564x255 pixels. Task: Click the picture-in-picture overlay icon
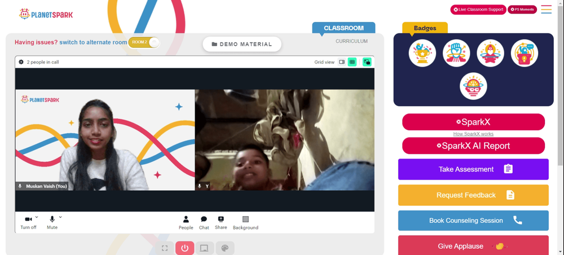coord(367,62)
